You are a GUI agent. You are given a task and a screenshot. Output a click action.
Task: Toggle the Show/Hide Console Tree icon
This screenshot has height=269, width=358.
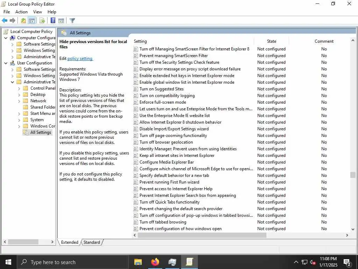(32, 21)
